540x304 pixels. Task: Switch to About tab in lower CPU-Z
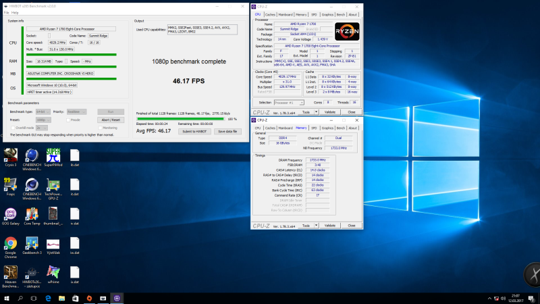tap(352, 128)
